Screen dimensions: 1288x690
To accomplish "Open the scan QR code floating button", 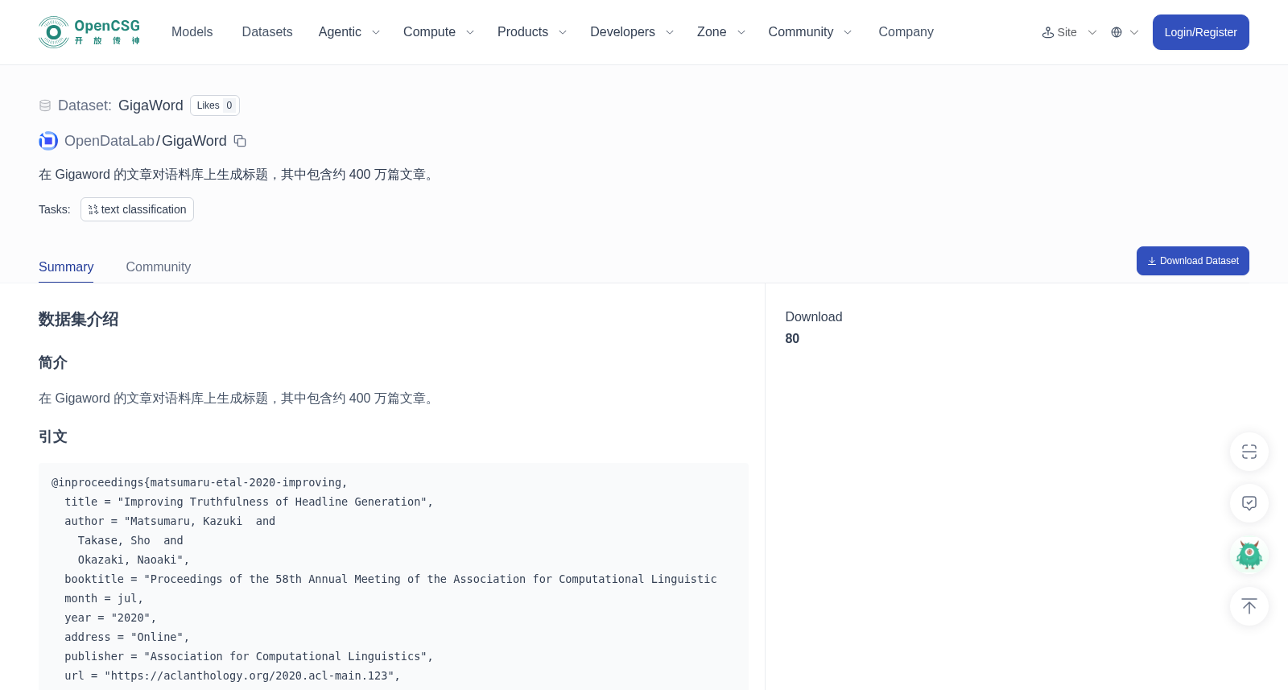I will tap(1249, 452).
